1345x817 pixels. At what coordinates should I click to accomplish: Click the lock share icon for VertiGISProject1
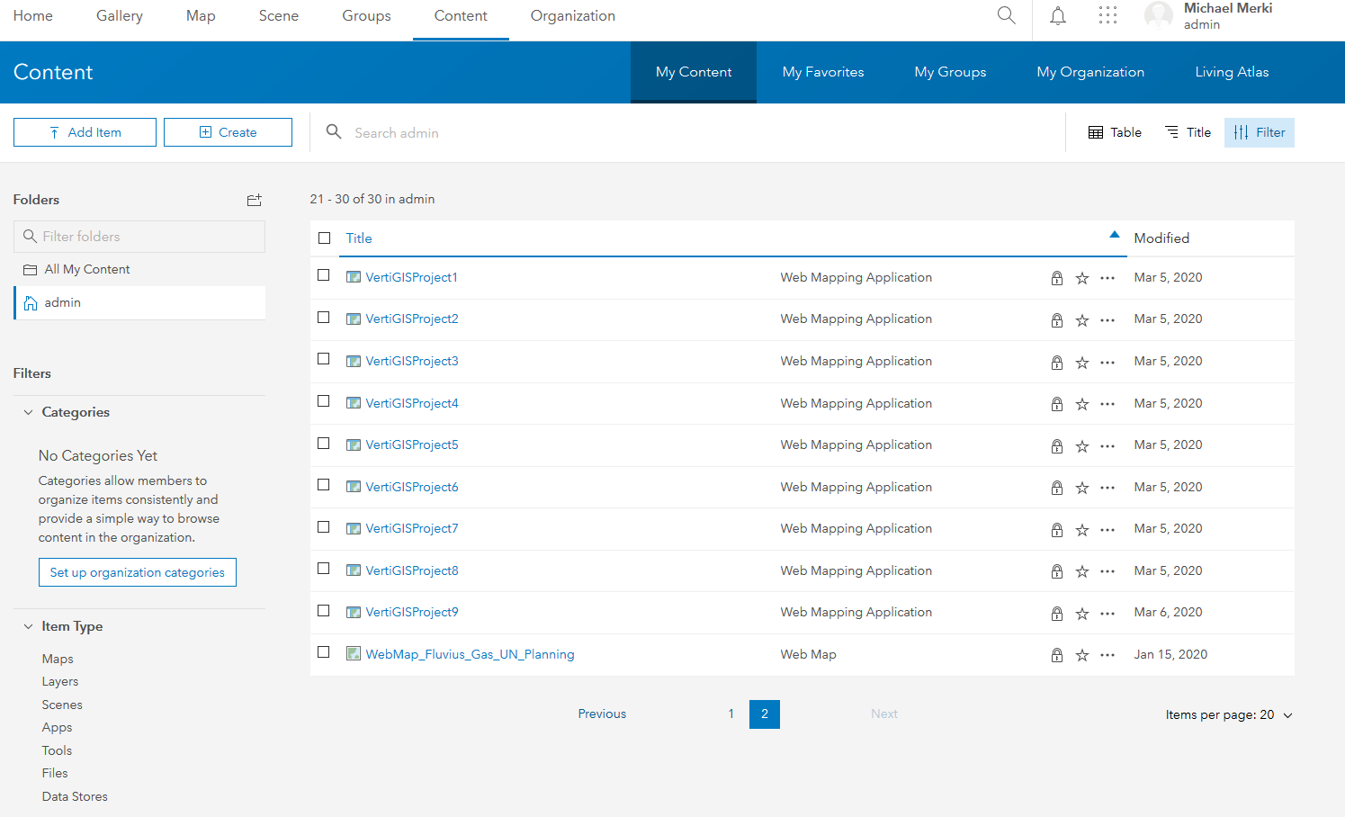[x=1057, y=278]
